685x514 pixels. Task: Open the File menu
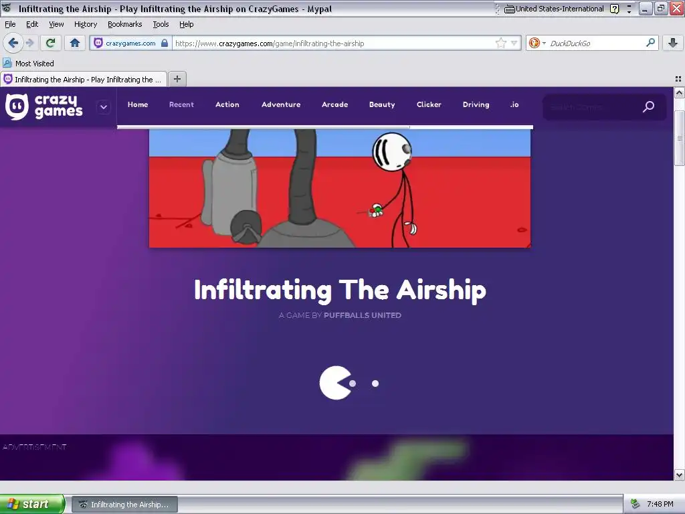pos(10,24)
